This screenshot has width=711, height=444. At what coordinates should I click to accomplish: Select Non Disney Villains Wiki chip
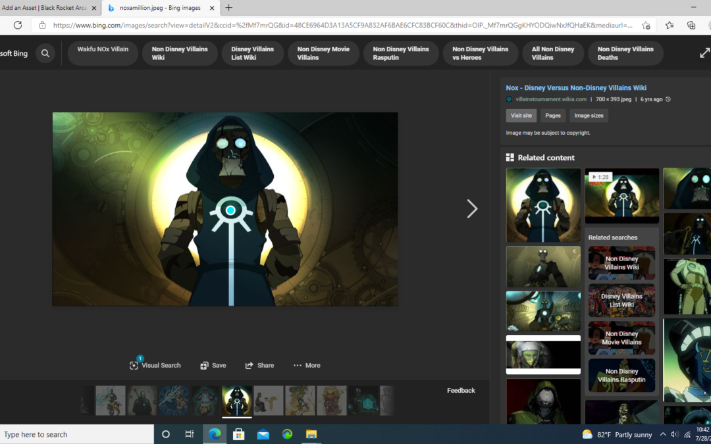(x=180, y=53)
